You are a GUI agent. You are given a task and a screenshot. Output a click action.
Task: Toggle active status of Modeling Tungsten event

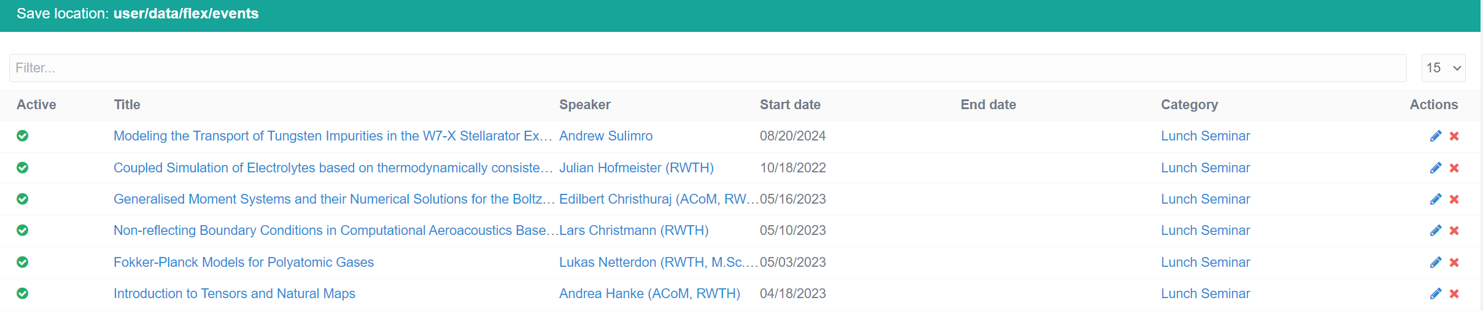pyautogui.click(x=23, y=136)
